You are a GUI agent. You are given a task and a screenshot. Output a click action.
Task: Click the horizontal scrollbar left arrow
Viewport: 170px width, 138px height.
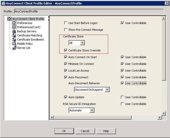tap(52, 117)
